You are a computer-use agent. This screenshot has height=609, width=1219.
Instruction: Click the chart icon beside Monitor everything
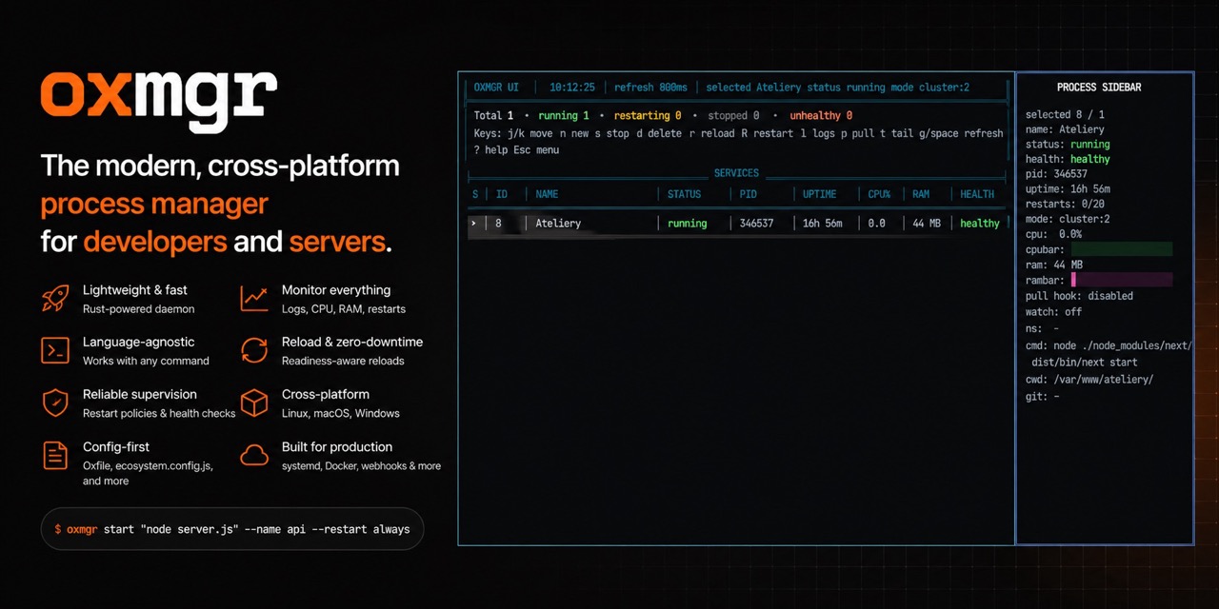tap(254, 297)
